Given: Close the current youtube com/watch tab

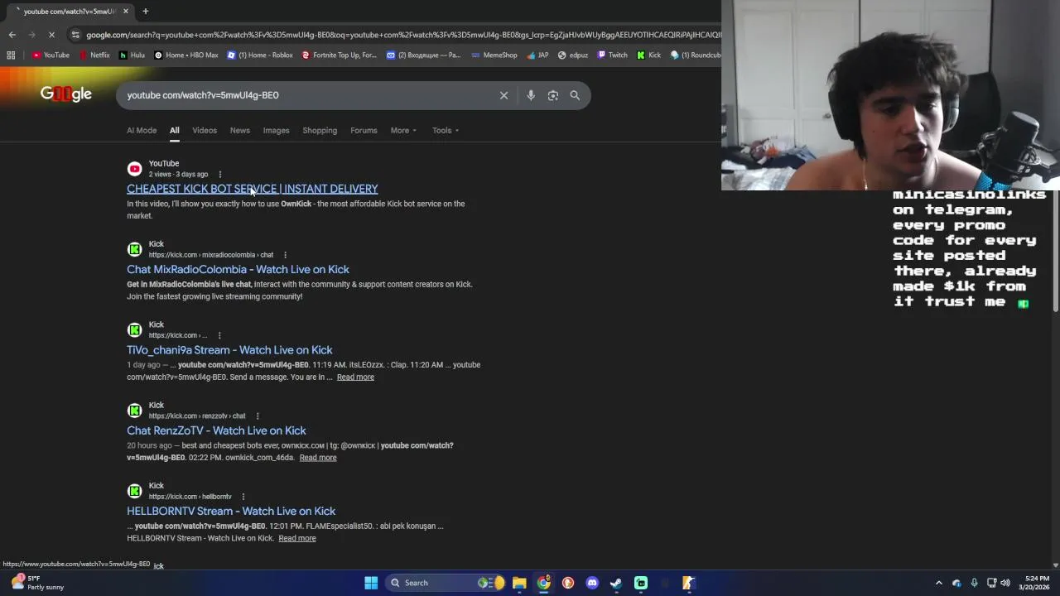Looking at the screenshot, I should pyautogui.click(x=126, y=11).
